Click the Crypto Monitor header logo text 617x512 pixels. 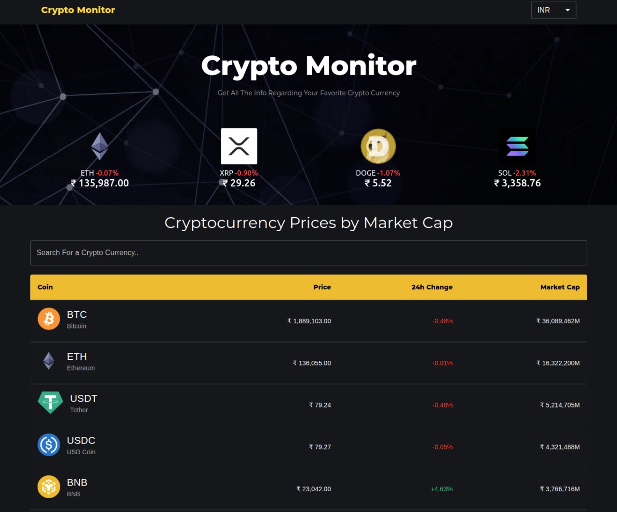78,10
